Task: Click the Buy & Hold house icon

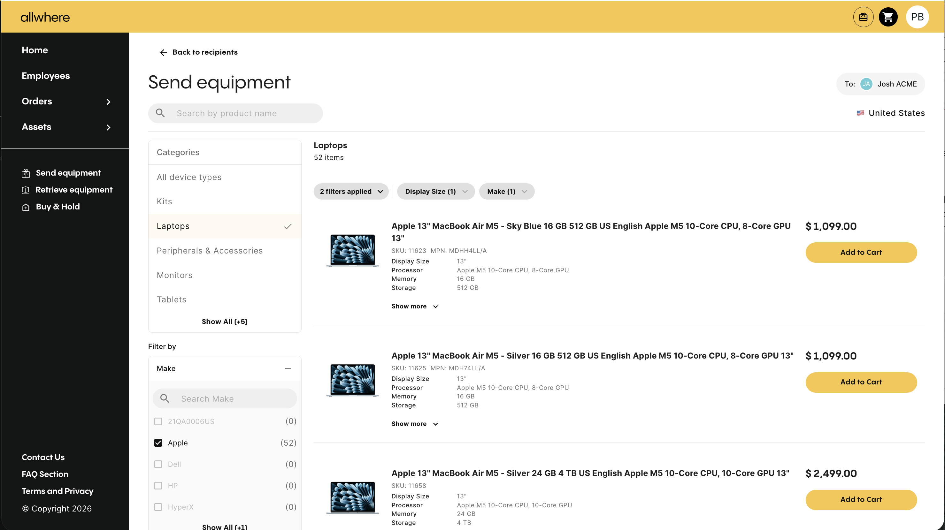Action: pos(26,207)
